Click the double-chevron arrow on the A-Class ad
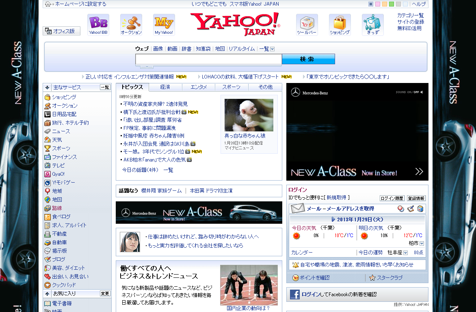 [419, 172]
